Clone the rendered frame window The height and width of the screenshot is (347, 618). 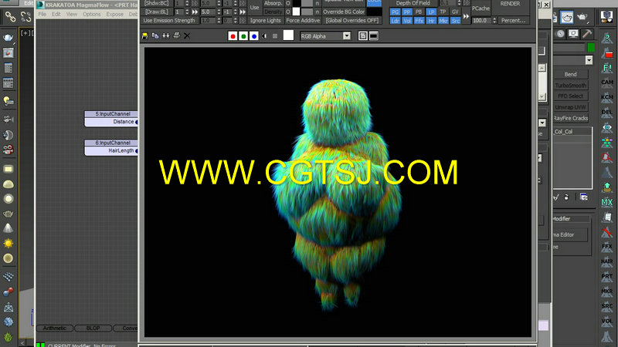[x=166, y=35]
